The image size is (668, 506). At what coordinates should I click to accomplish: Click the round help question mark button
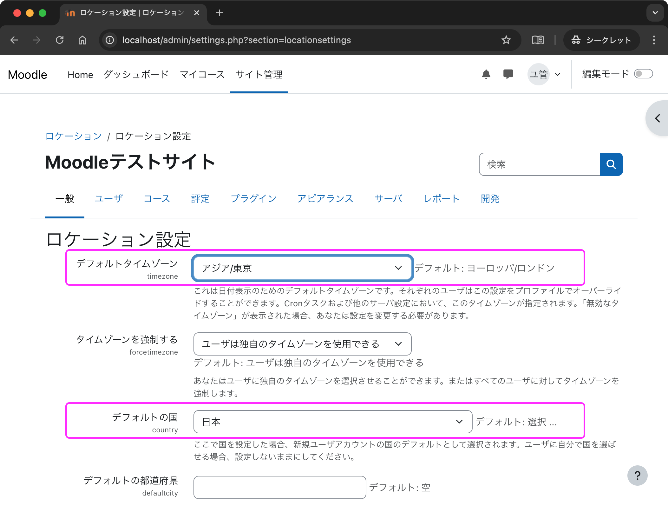637,475
